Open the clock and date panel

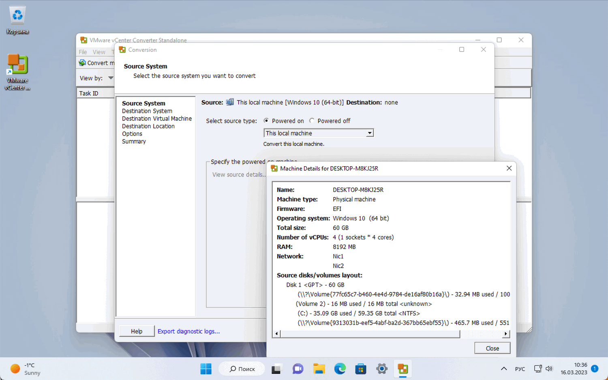(574, 369)
